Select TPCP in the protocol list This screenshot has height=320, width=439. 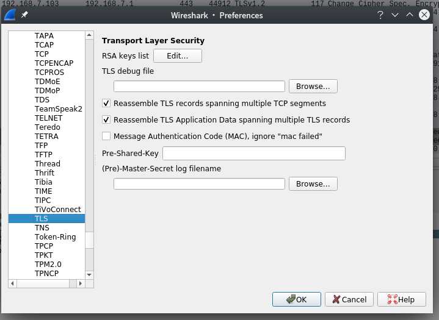coord(44,246)
